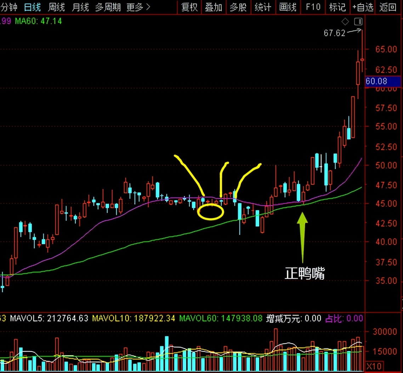Open the 统计 statistics tool

pos(263,7)
